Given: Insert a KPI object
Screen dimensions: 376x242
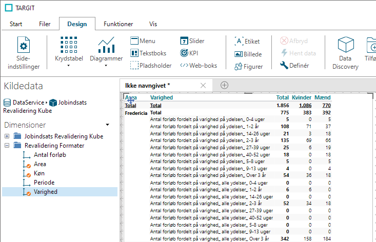Looking at the screenshot, I should tap(189, 53).
